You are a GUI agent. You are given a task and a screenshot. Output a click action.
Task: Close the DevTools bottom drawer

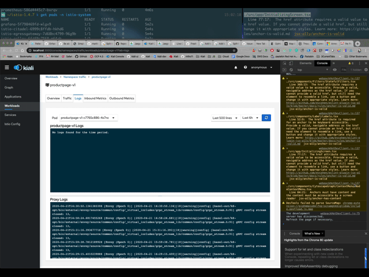tap(366, 234)
